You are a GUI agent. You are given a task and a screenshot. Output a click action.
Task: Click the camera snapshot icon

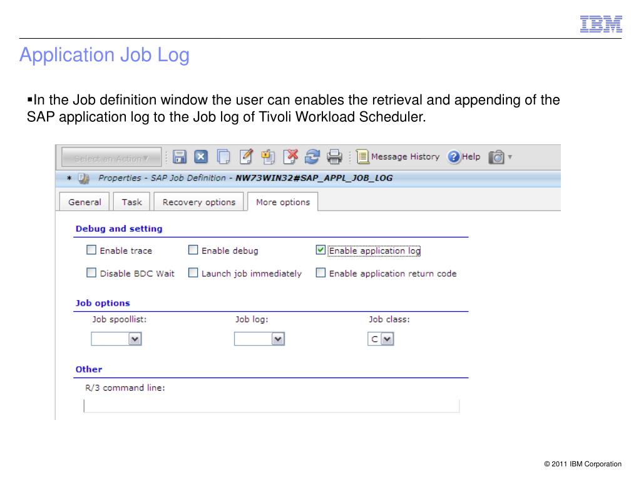[x=496, y=157]
